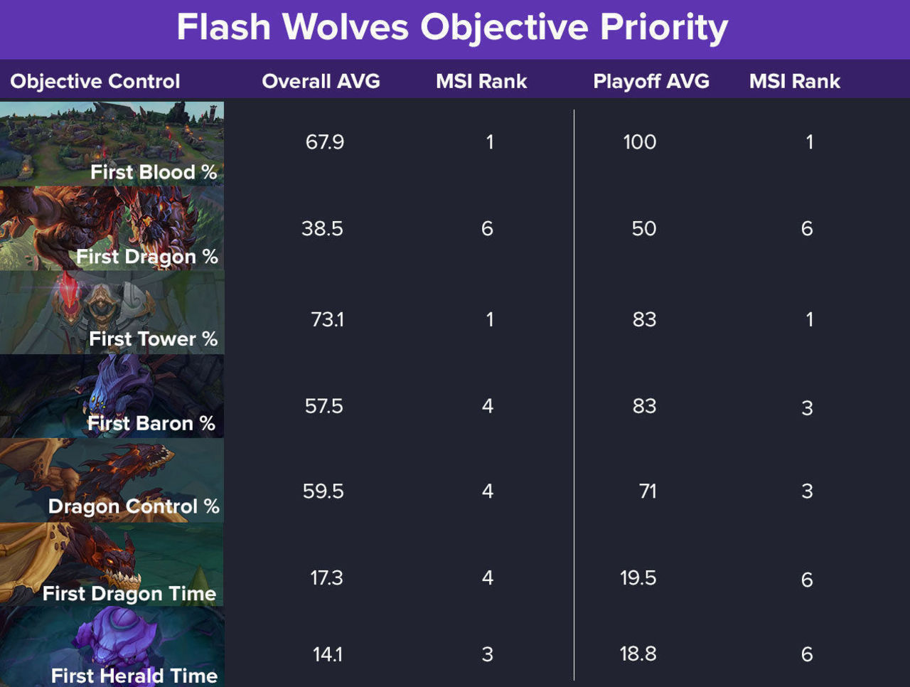Select the Dragon Control % thumbnail

pos(112,480)
